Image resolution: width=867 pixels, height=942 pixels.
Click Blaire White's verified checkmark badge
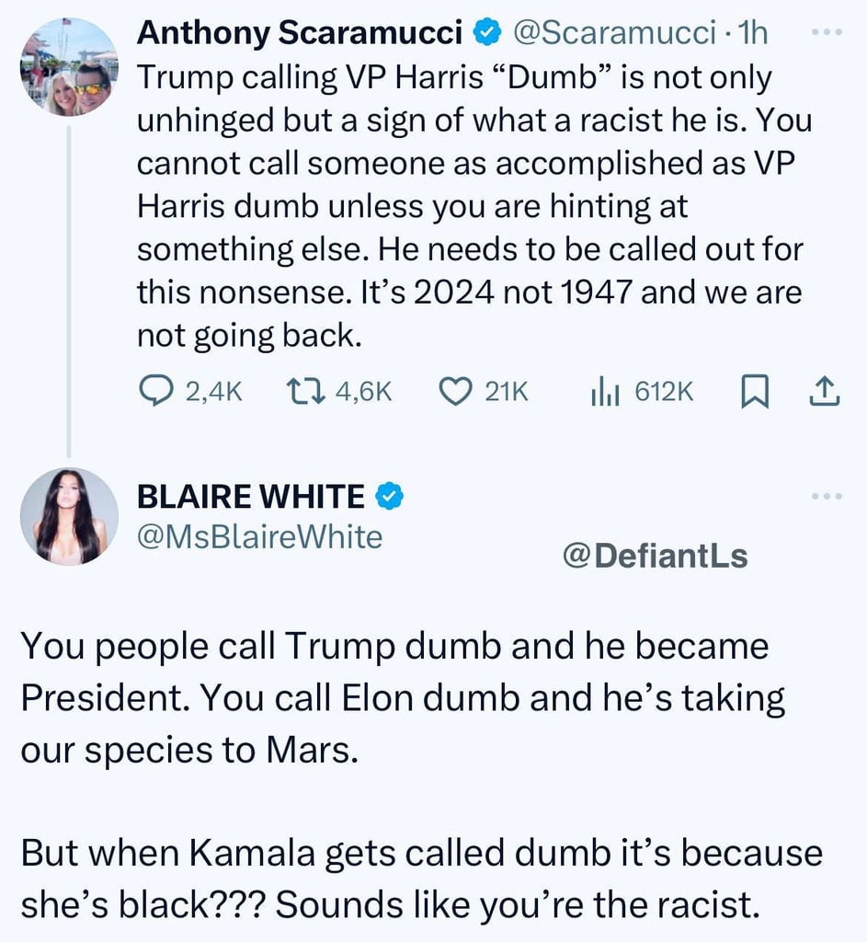click(x=390, y=498)
